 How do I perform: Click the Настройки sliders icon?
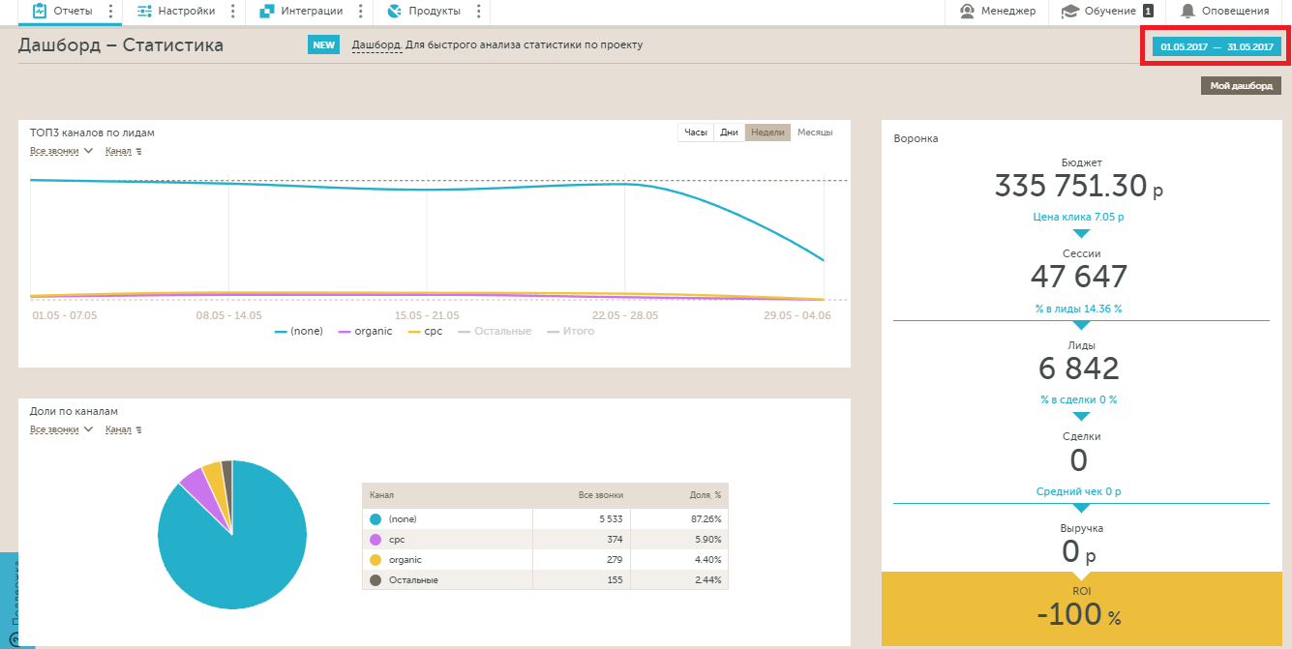pyautogui.click(x=144, y=12)
